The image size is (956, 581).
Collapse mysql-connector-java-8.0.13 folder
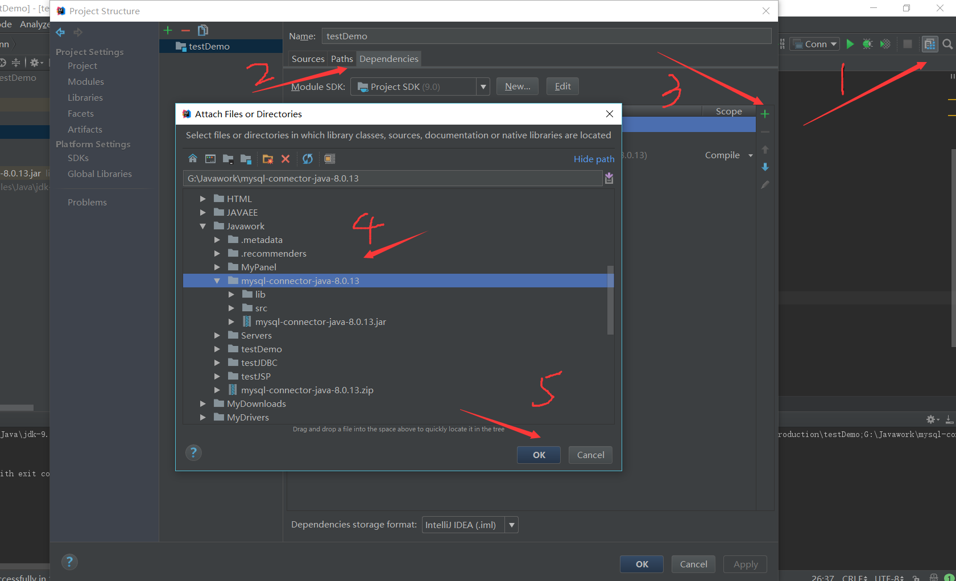point(217,281)
